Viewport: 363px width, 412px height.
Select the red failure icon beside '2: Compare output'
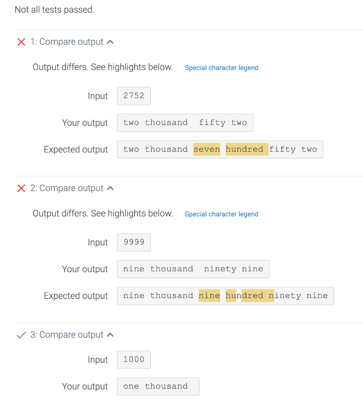tap(21, 188)
